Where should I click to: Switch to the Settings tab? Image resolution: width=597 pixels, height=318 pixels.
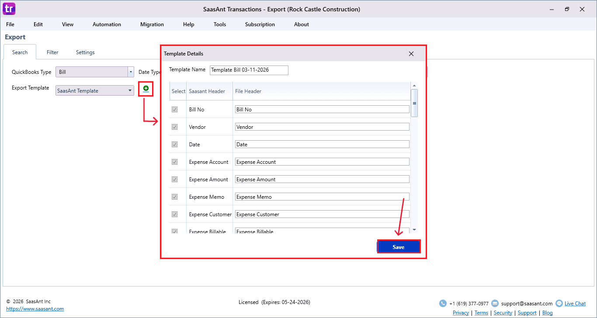click(x=85, y=52)
